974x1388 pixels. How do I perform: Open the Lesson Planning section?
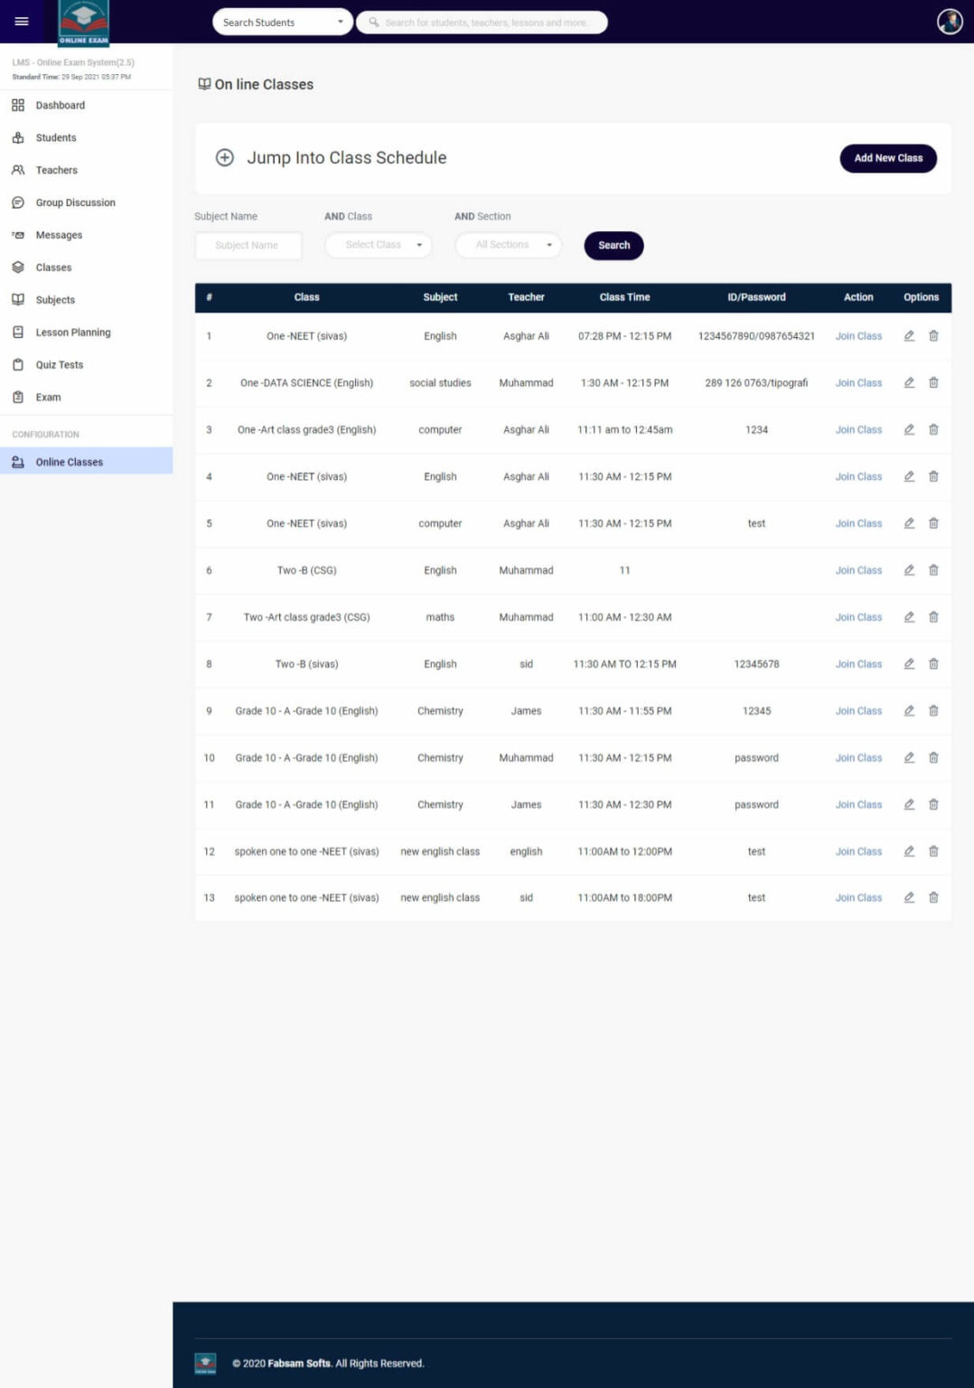coord(16,332)
